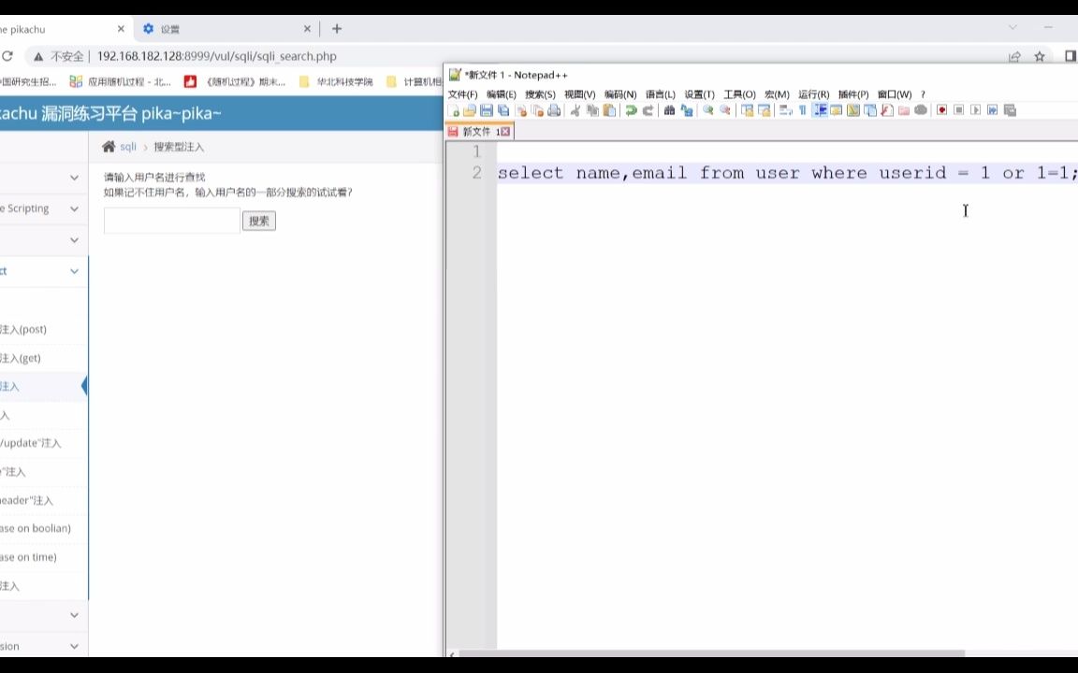
Task: Click the Paste icon in Notepad++
Action: pyautogui.click(x=609, y=110)
